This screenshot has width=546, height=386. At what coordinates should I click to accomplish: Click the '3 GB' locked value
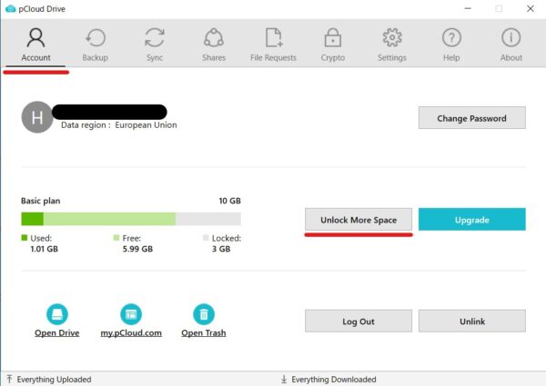[221, 249]
